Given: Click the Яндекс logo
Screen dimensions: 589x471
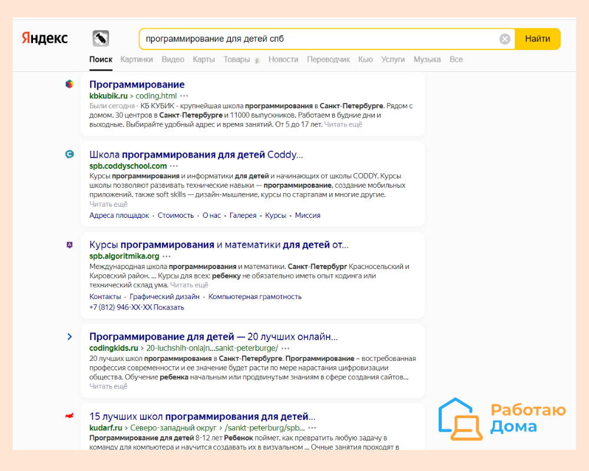Looking at the screenshot, I should [x=45, y=38].
